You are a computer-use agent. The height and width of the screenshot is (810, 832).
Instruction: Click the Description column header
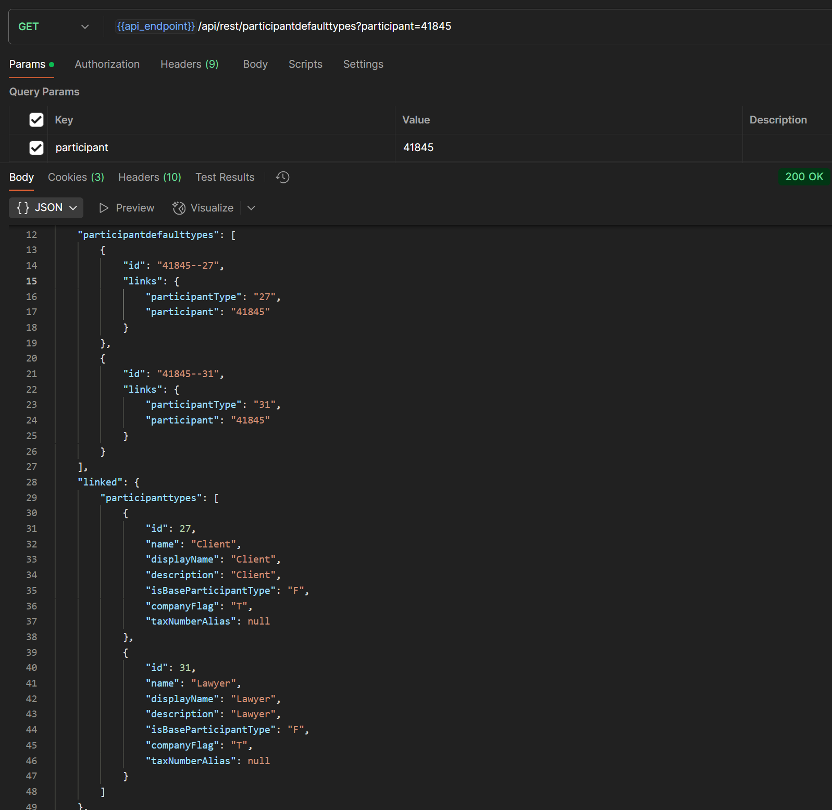tap(778, 120)
